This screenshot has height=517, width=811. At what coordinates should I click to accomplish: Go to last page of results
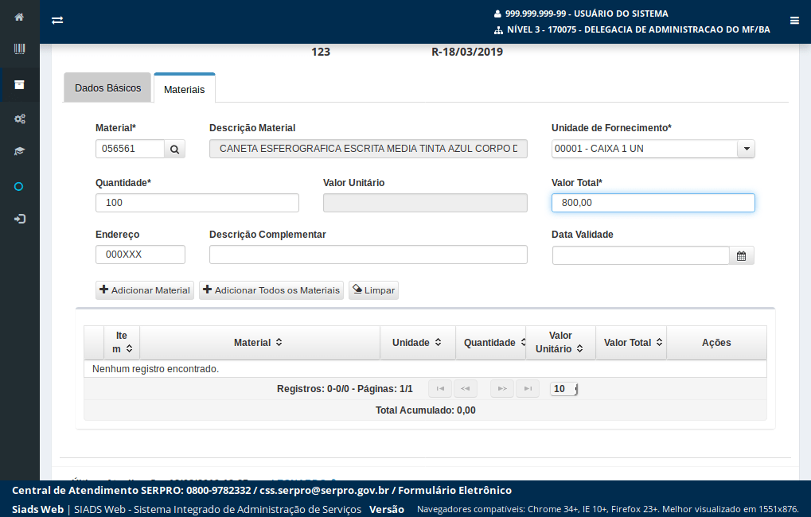[x=528, y=388]
